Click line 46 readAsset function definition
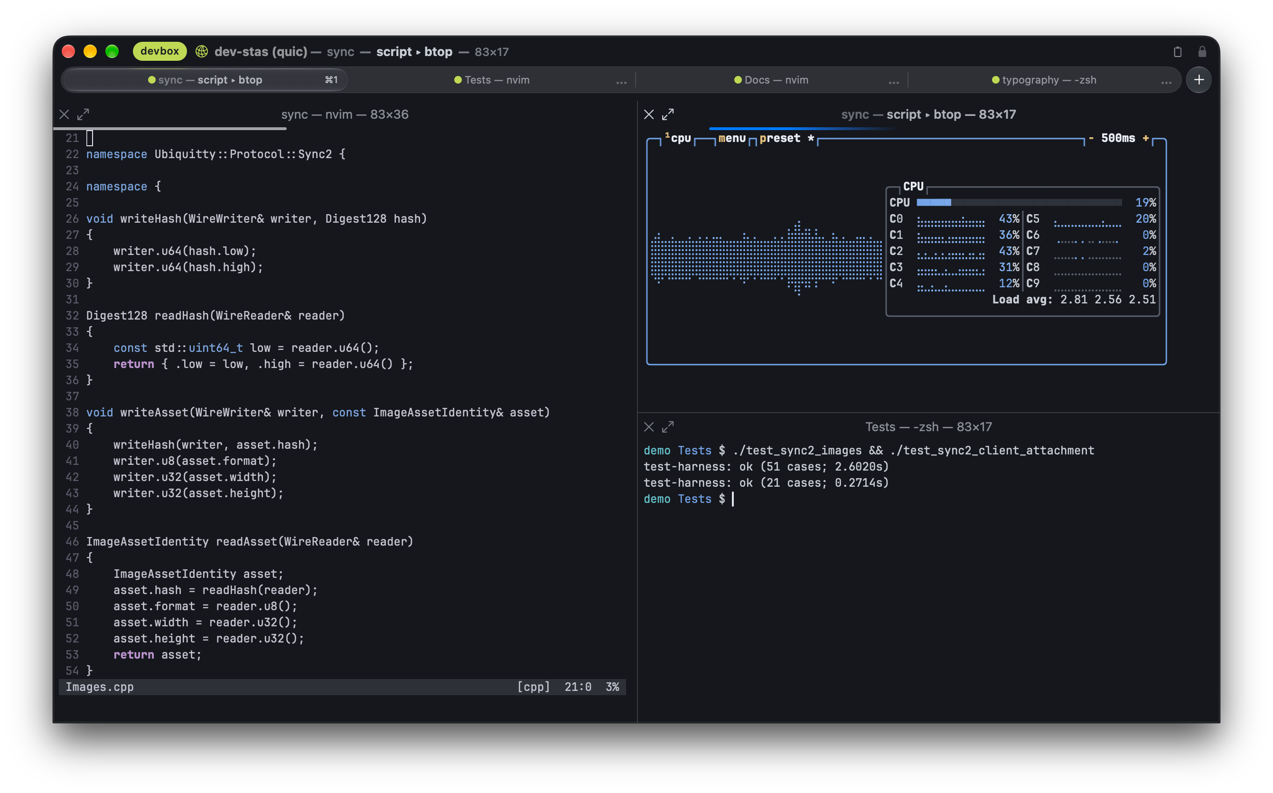The height and width of the screenshot is (793, 1273). tap(250, 542)
